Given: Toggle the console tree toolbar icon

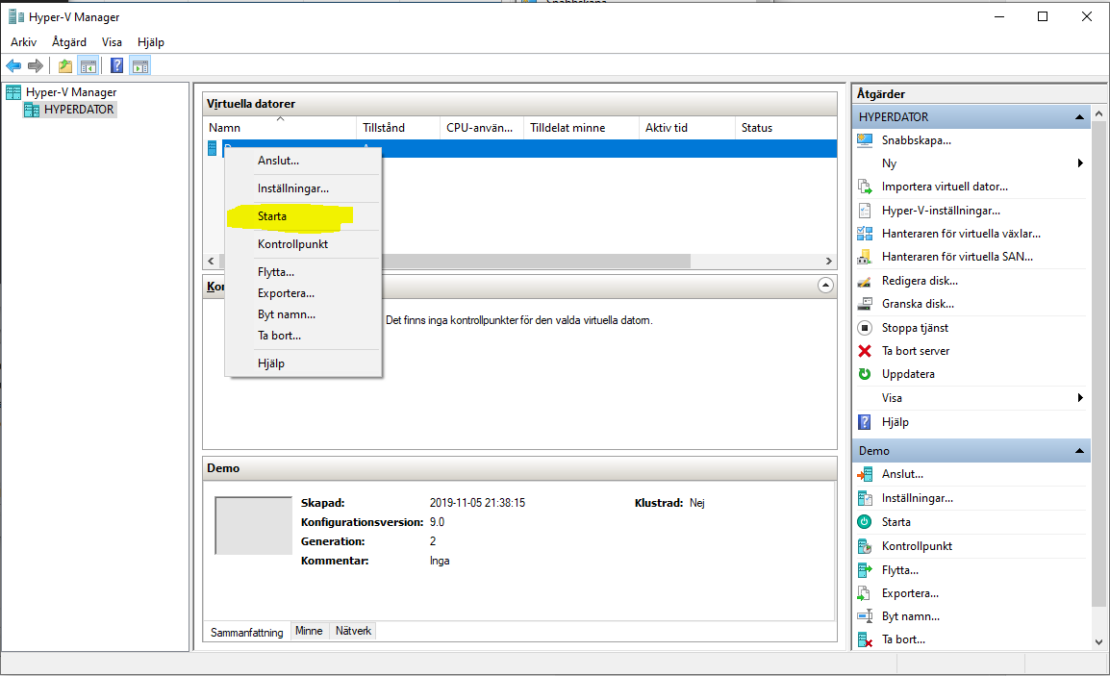Looking at the screenshot, I should 88,65.
